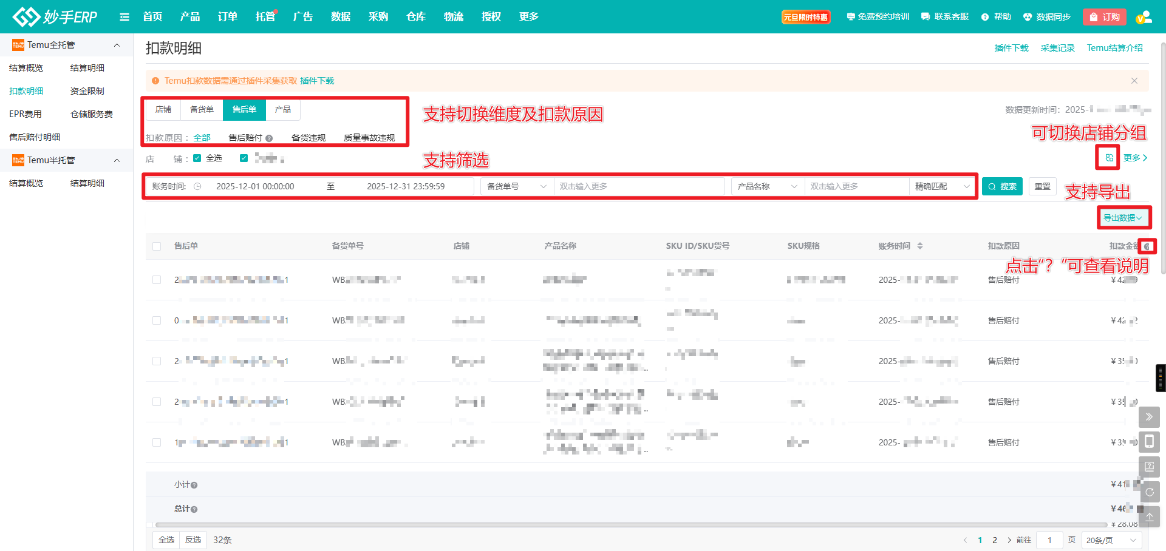Uncheck the 全选 store checkbox
Viewport: 1166px width, 551px height.
coord(197,158)
